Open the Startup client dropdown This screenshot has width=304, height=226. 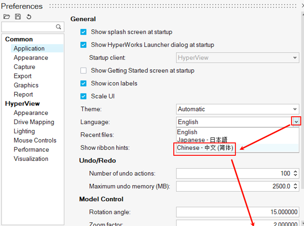coord(238,57)
